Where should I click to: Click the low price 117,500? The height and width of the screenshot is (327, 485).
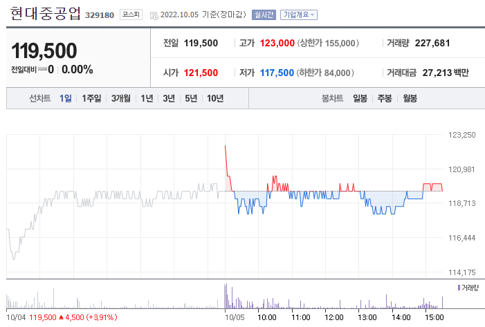point(277,73)
